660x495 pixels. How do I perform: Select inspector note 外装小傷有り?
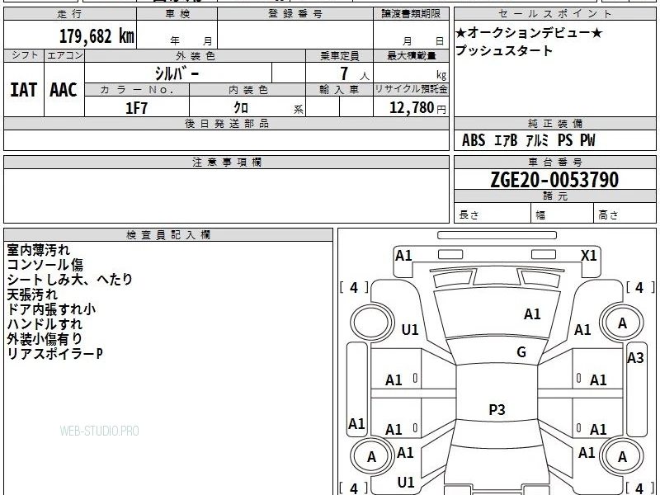point(45,338)
